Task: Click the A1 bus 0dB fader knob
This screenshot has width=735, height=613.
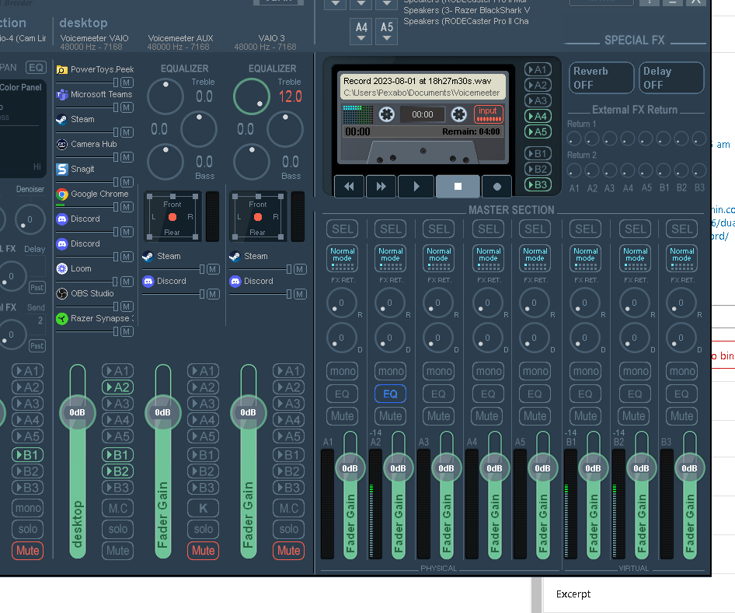Action: point(350,468)
